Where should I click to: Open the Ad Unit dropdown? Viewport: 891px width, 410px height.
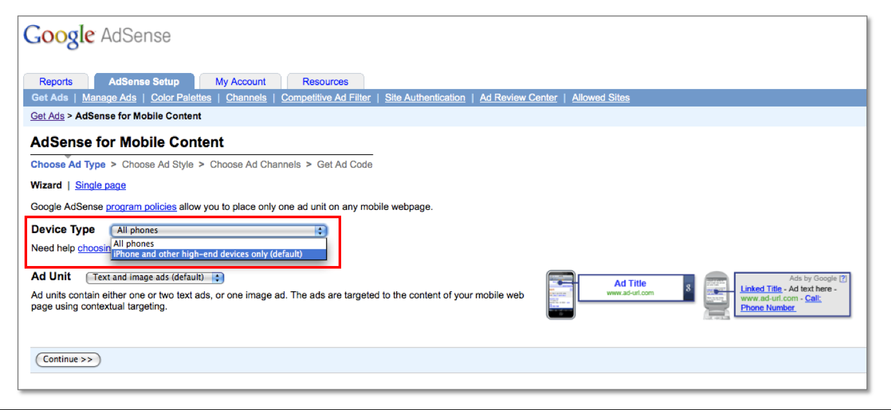pos(155,278)
